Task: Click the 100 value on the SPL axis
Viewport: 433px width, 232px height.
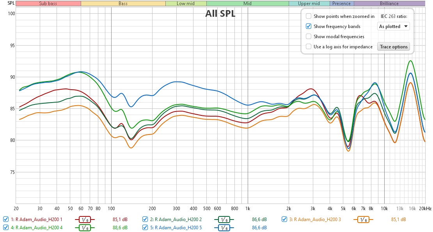Action: (x=11, y=14)
